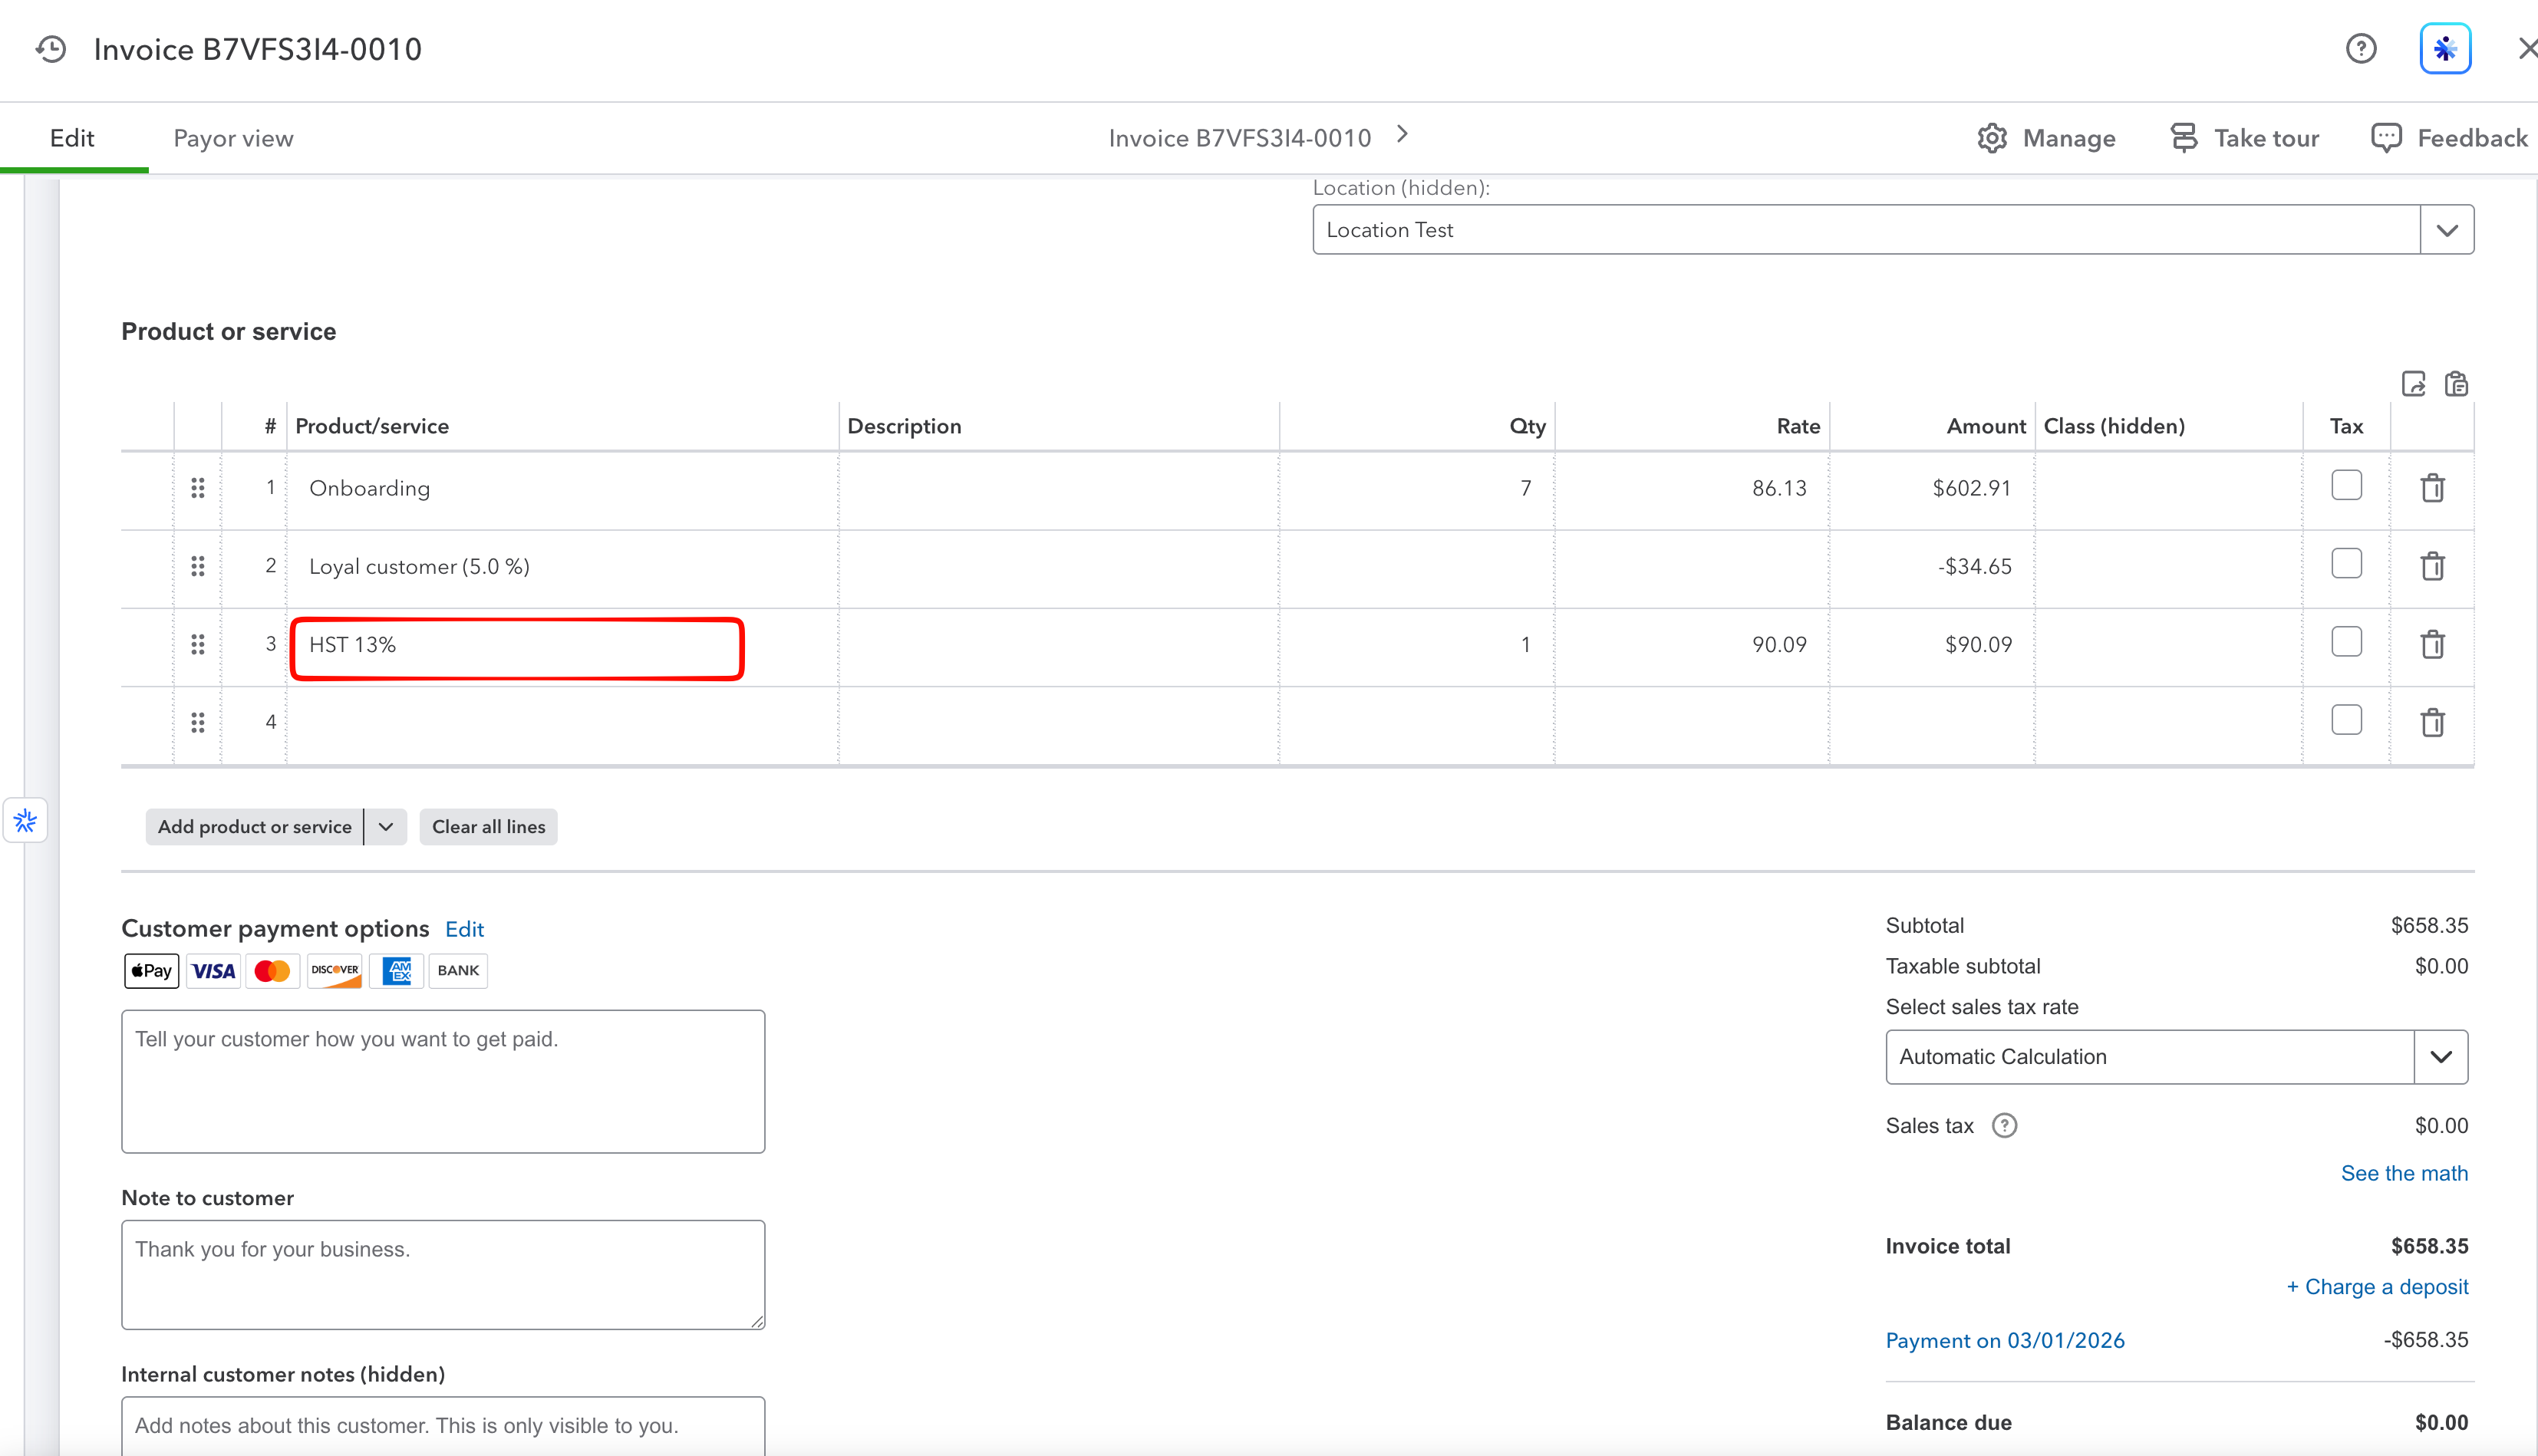This screenshot has height=1456, width=2538.
Task: Expand Add product or service options arrow
Action: 386,827
